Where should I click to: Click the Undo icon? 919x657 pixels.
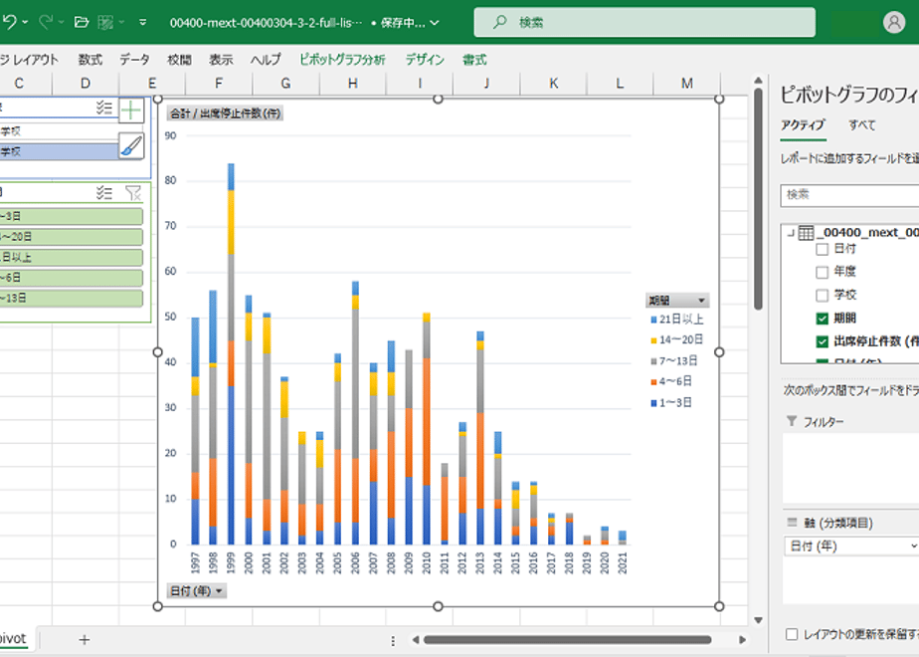coord(9,22)
